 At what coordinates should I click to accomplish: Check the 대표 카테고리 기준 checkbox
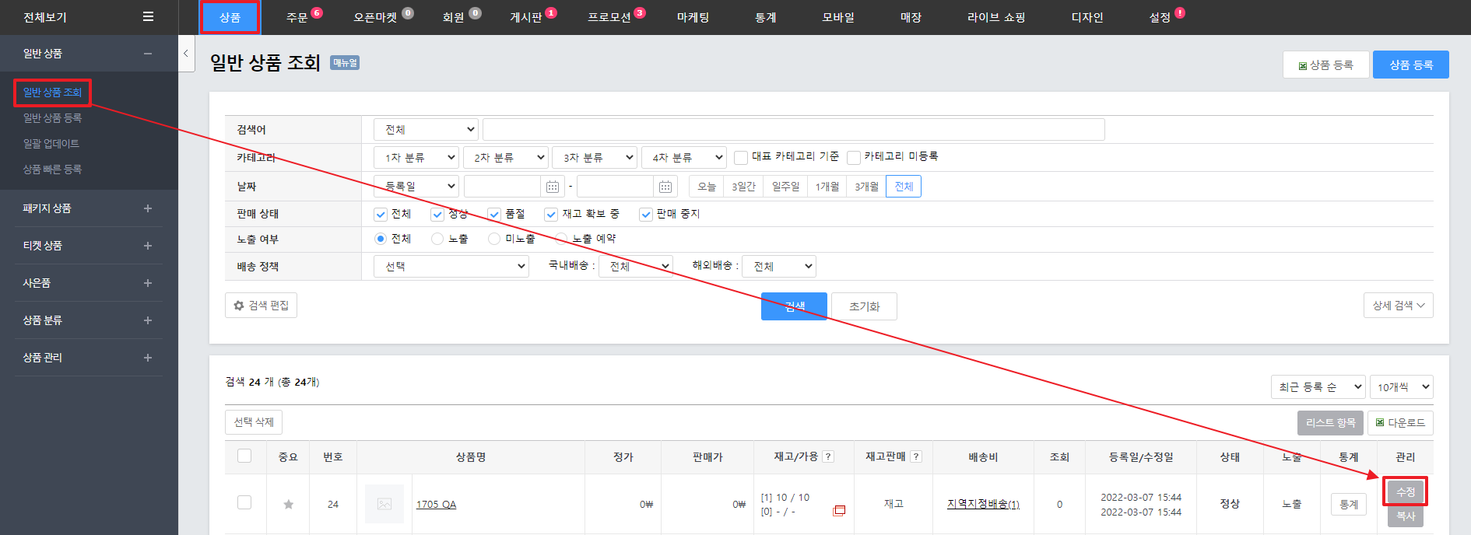(741, 158)
